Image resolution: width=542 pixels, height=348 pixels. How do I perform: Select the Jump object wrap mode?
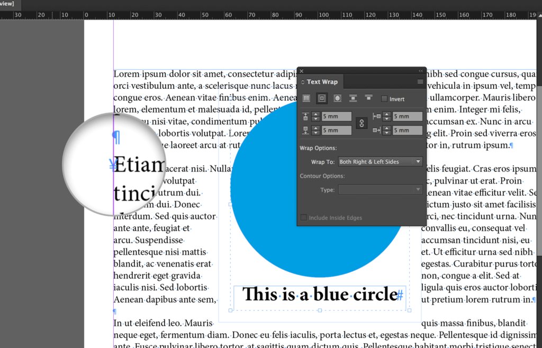[353, 98]
